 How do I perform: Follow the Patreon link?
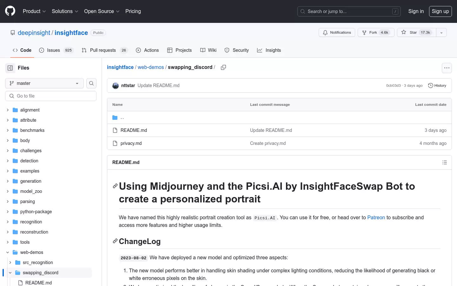376,217
